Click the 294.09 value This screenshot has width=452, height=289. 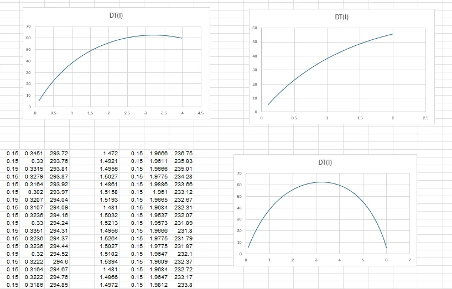pos(57,208)
